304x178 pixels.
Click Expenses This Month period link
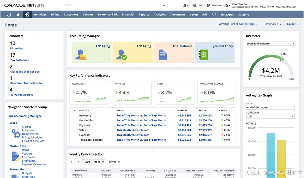click(124, 135)
